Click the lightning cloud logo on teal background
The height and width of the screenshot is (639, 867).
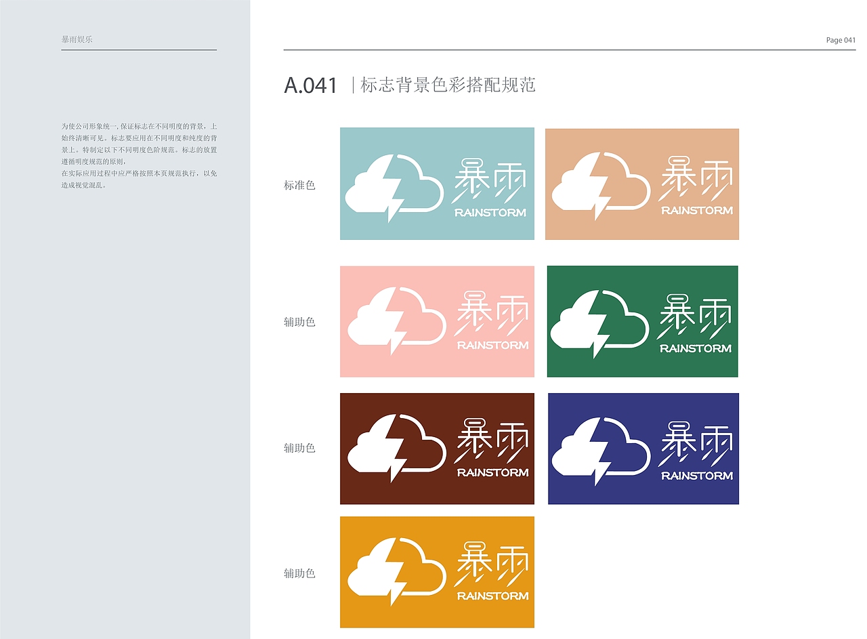pos(396,183)
